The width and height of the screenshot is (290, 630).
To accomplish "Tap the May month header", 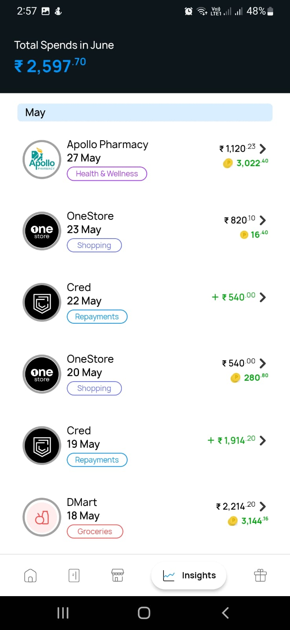I will [145, 113].
